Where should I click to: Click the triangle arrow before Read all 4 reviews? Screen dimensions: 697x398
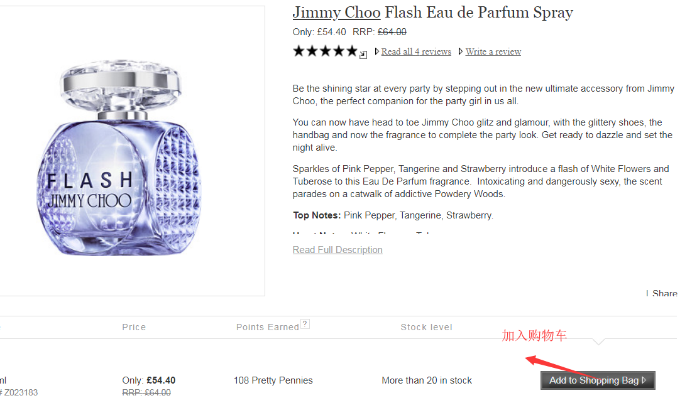377,51
